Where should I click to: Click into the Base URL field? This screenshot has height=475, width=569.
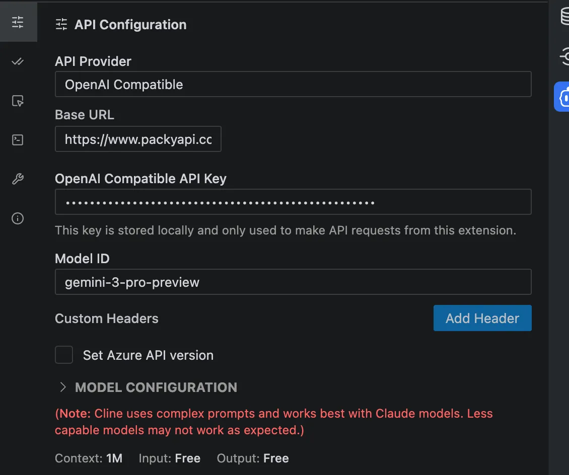click(138, 139)
